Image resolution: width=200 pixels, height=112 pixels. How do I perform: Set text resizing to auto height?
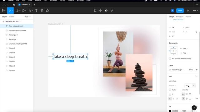coord(187,94)
